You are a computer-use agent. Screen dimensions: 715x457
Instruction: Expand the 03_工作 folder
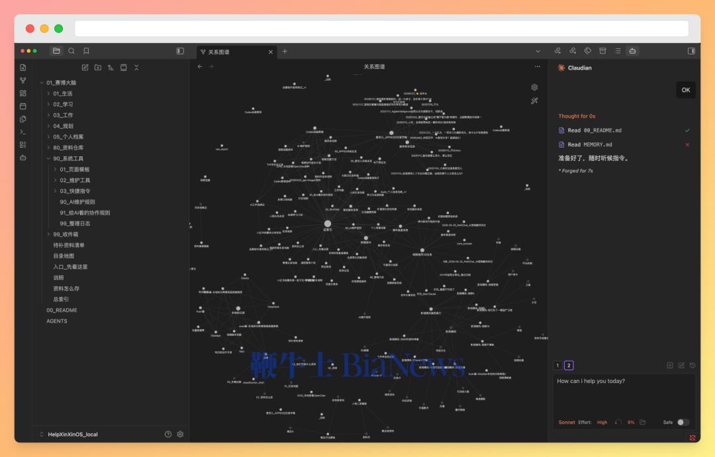coord(63,115)
